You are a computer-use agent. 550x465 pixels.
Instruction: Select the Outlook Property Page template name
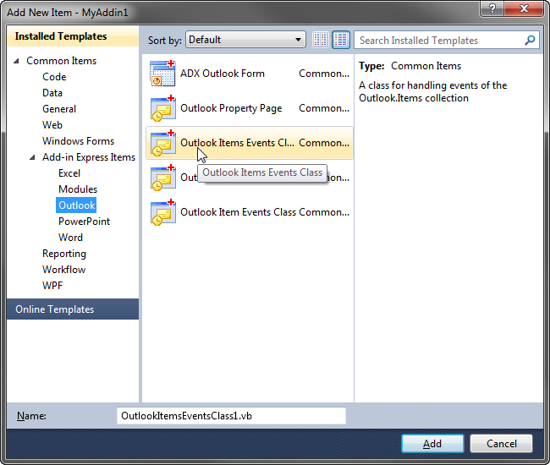[231, 108]
